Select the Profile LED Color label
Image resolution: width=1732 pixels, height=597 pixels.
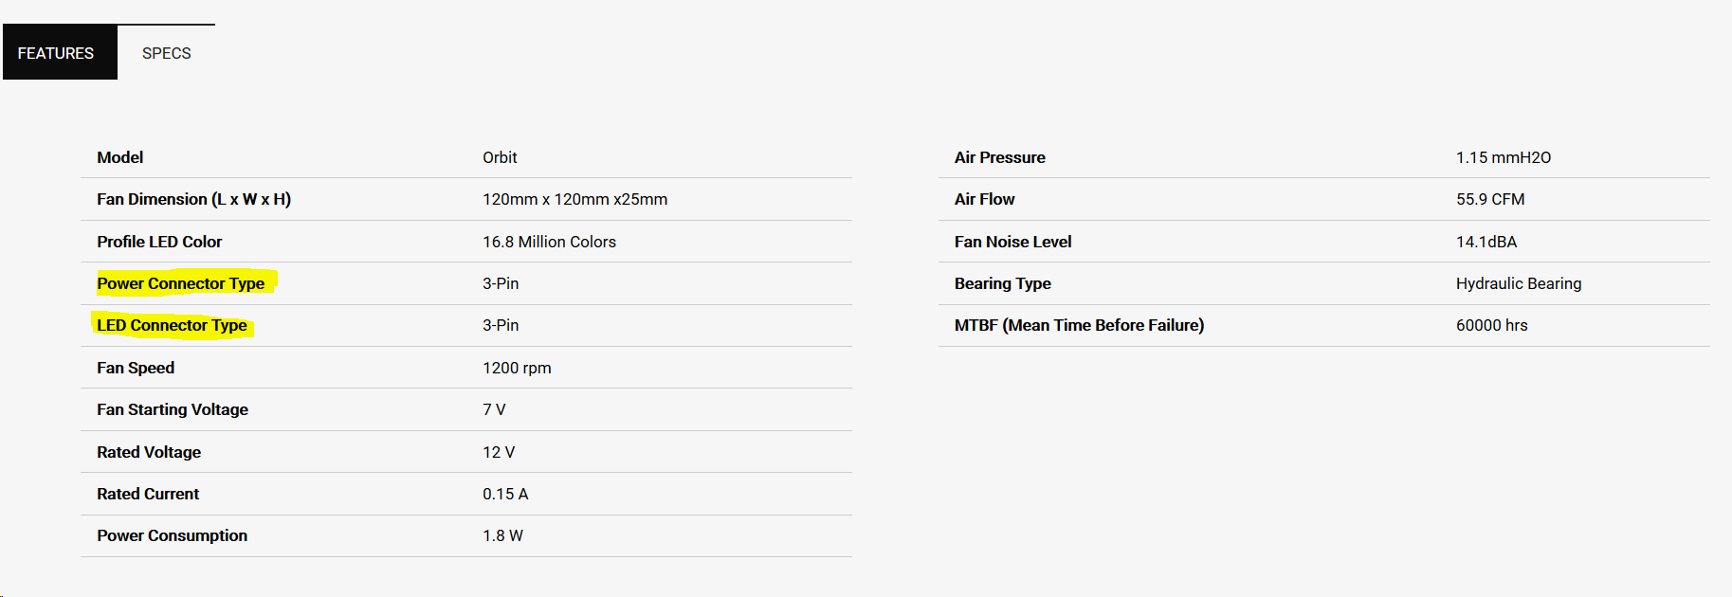(x=159, y=242)
